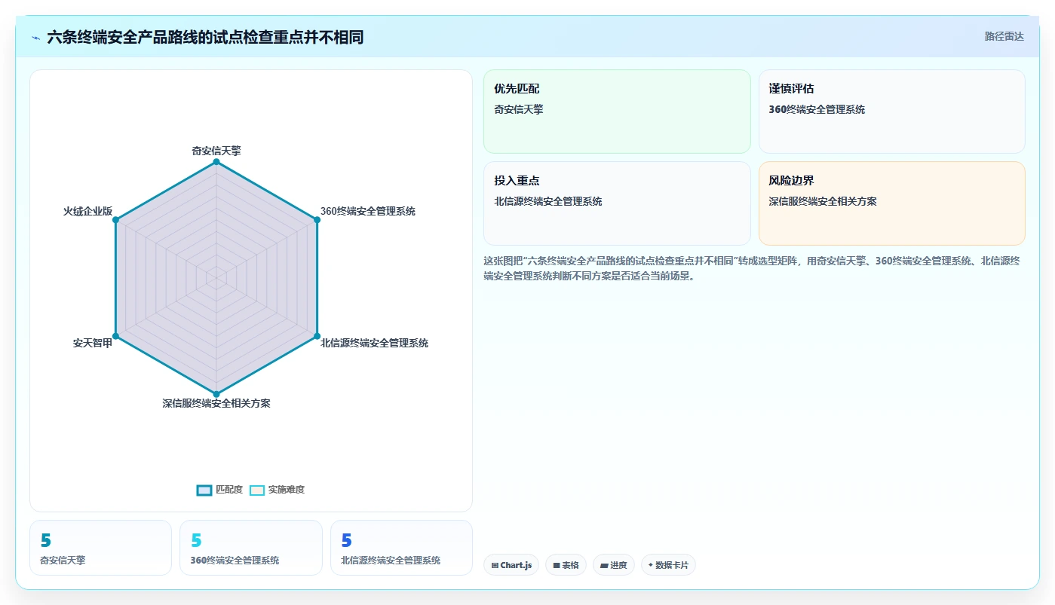Click the 火绒企业版 axis label

tap(87, 212)
